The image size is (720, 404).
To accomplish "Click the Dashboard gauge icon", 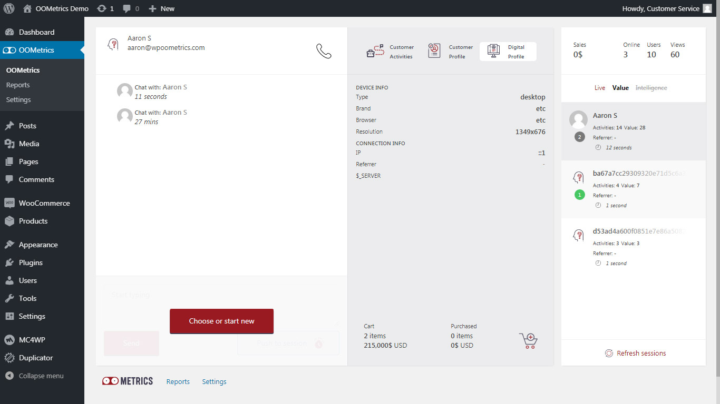I will coord(9,32).
